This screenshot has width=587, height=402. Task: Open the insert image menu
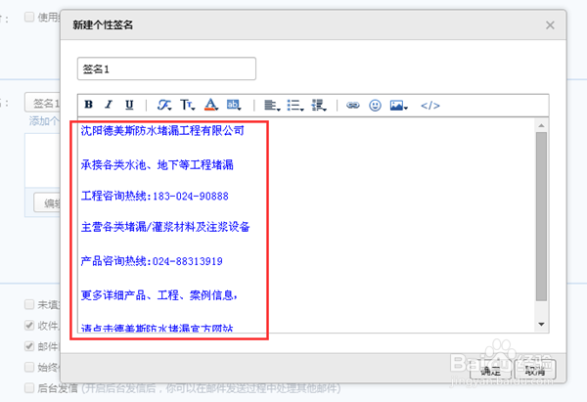tap(399, 106)
